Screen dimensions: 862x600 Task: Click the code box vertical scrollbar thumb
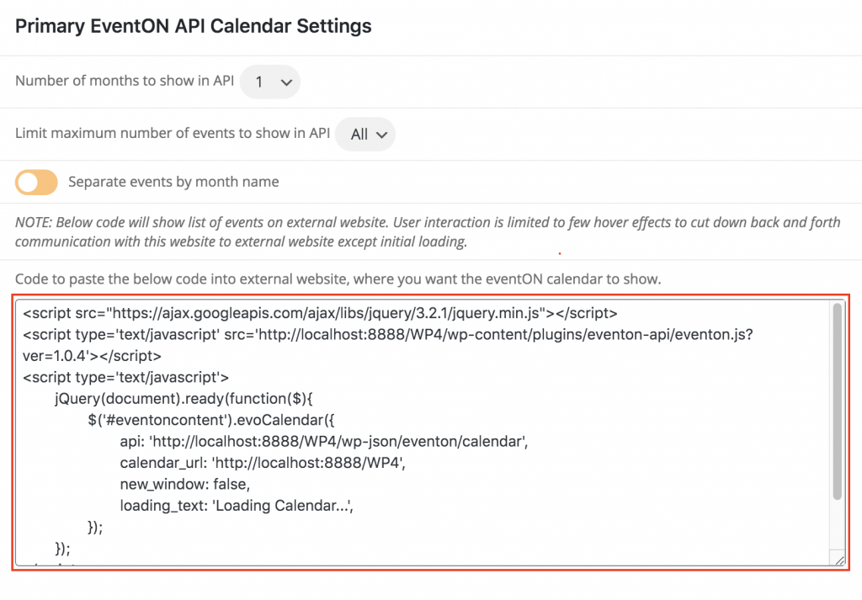click(x=838, y=401)
